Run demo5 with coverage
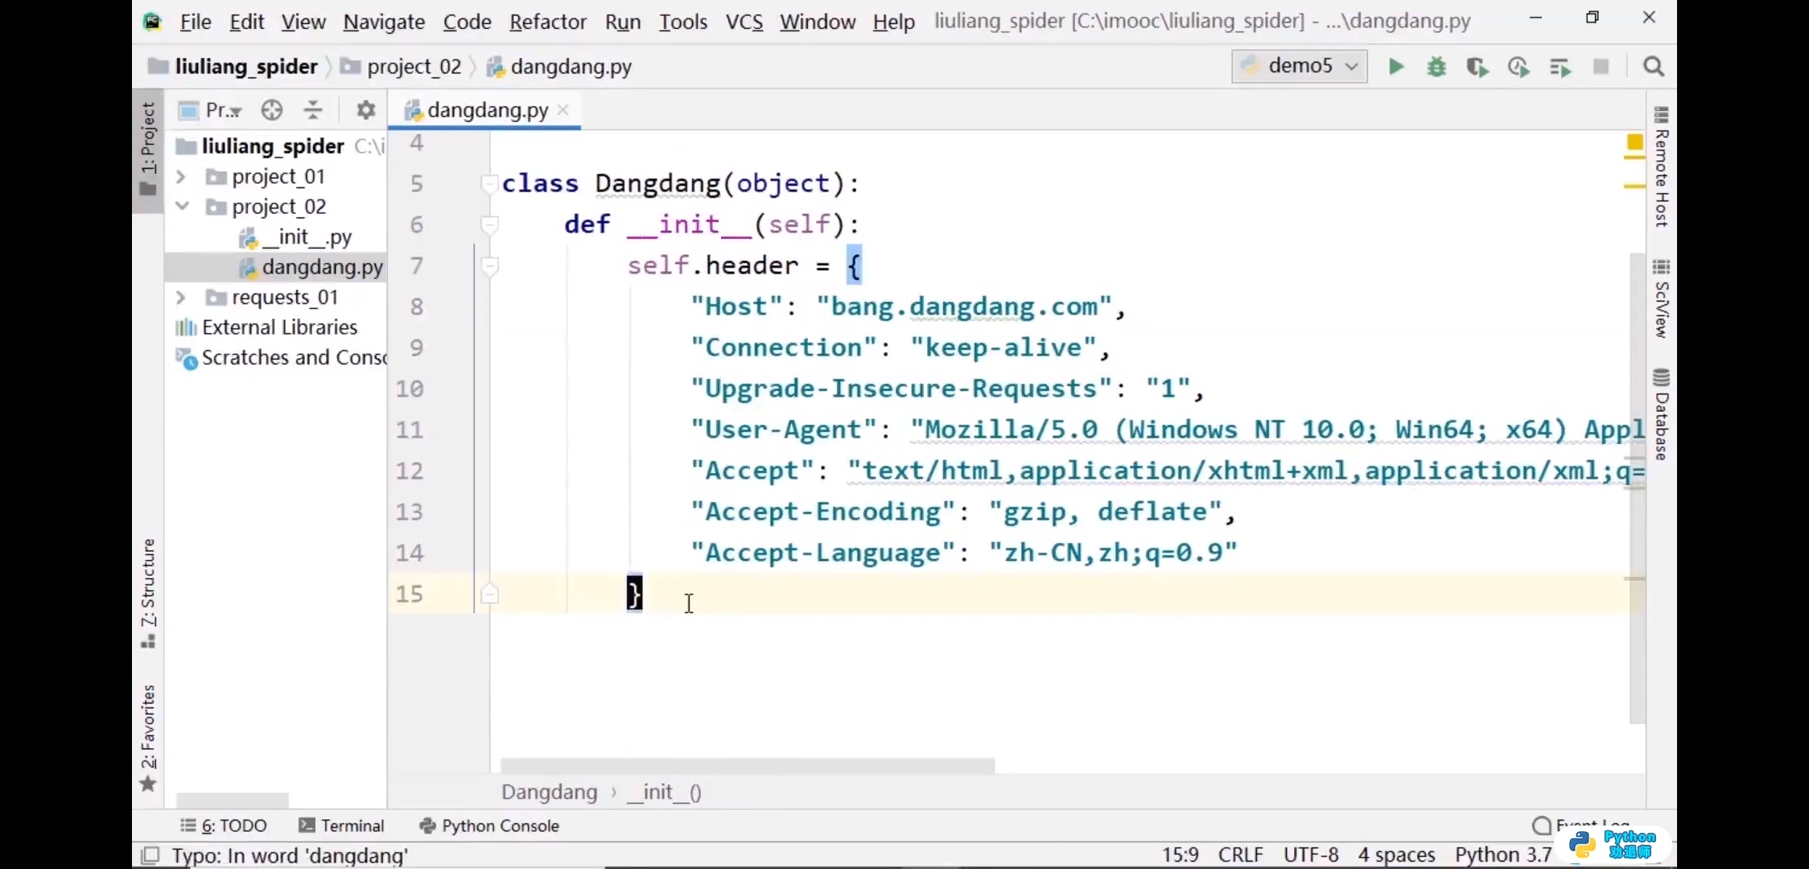 1477,67
